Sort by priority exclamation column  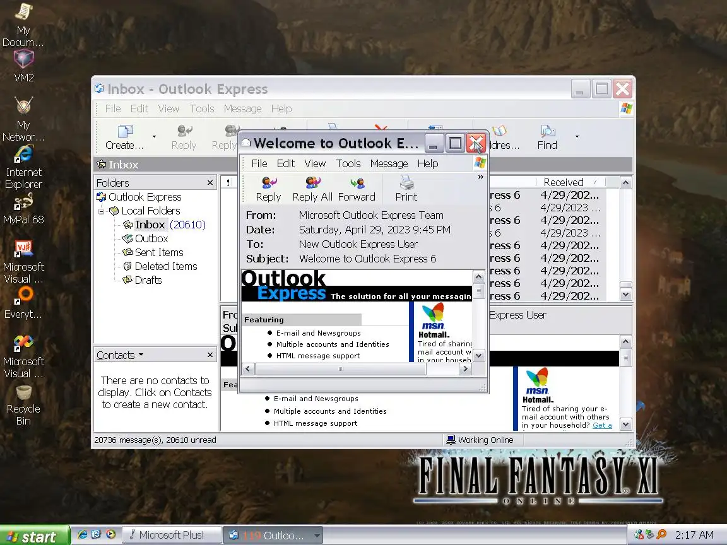(x=228, y=182)
